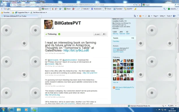Image resolution: width=179 pixels, height=112 pixels.
Task: Open Get More Add-ons dropdown
Action: coord(39,13)
